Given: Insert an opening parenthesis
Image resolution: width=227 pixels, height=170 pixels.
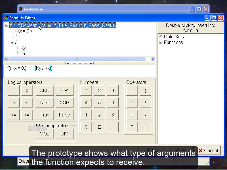Looking at the screenshot, I should pyautogui.click(x=132, y=91).
